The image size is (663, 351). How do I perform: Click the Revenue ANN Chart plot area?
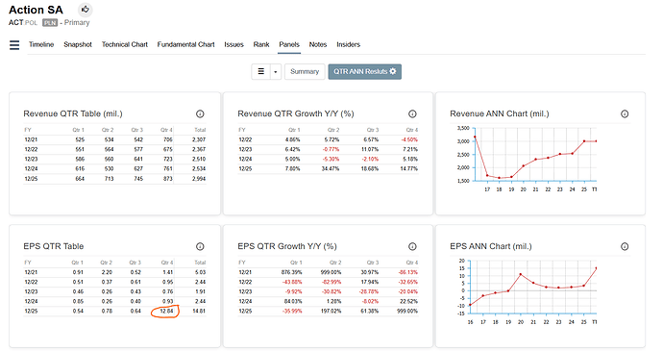coord(535,154)
